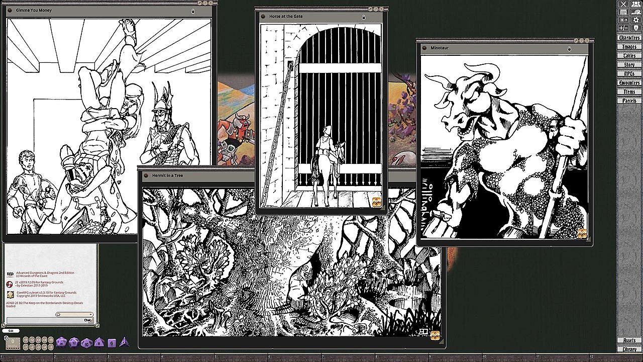This screenshot has height=362, width=643.
Task: Open the Encounters list
Action: (x=629, y=83)
